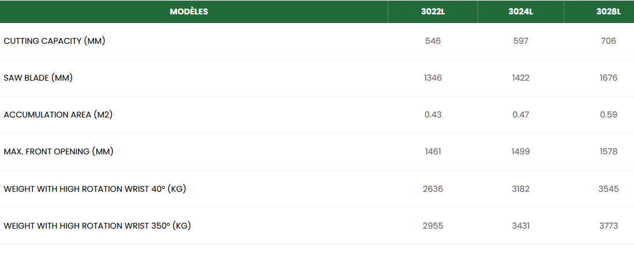634x254 pixels.
Task: Click the weight with 40° wrist label
Action: tap(95, 188)
